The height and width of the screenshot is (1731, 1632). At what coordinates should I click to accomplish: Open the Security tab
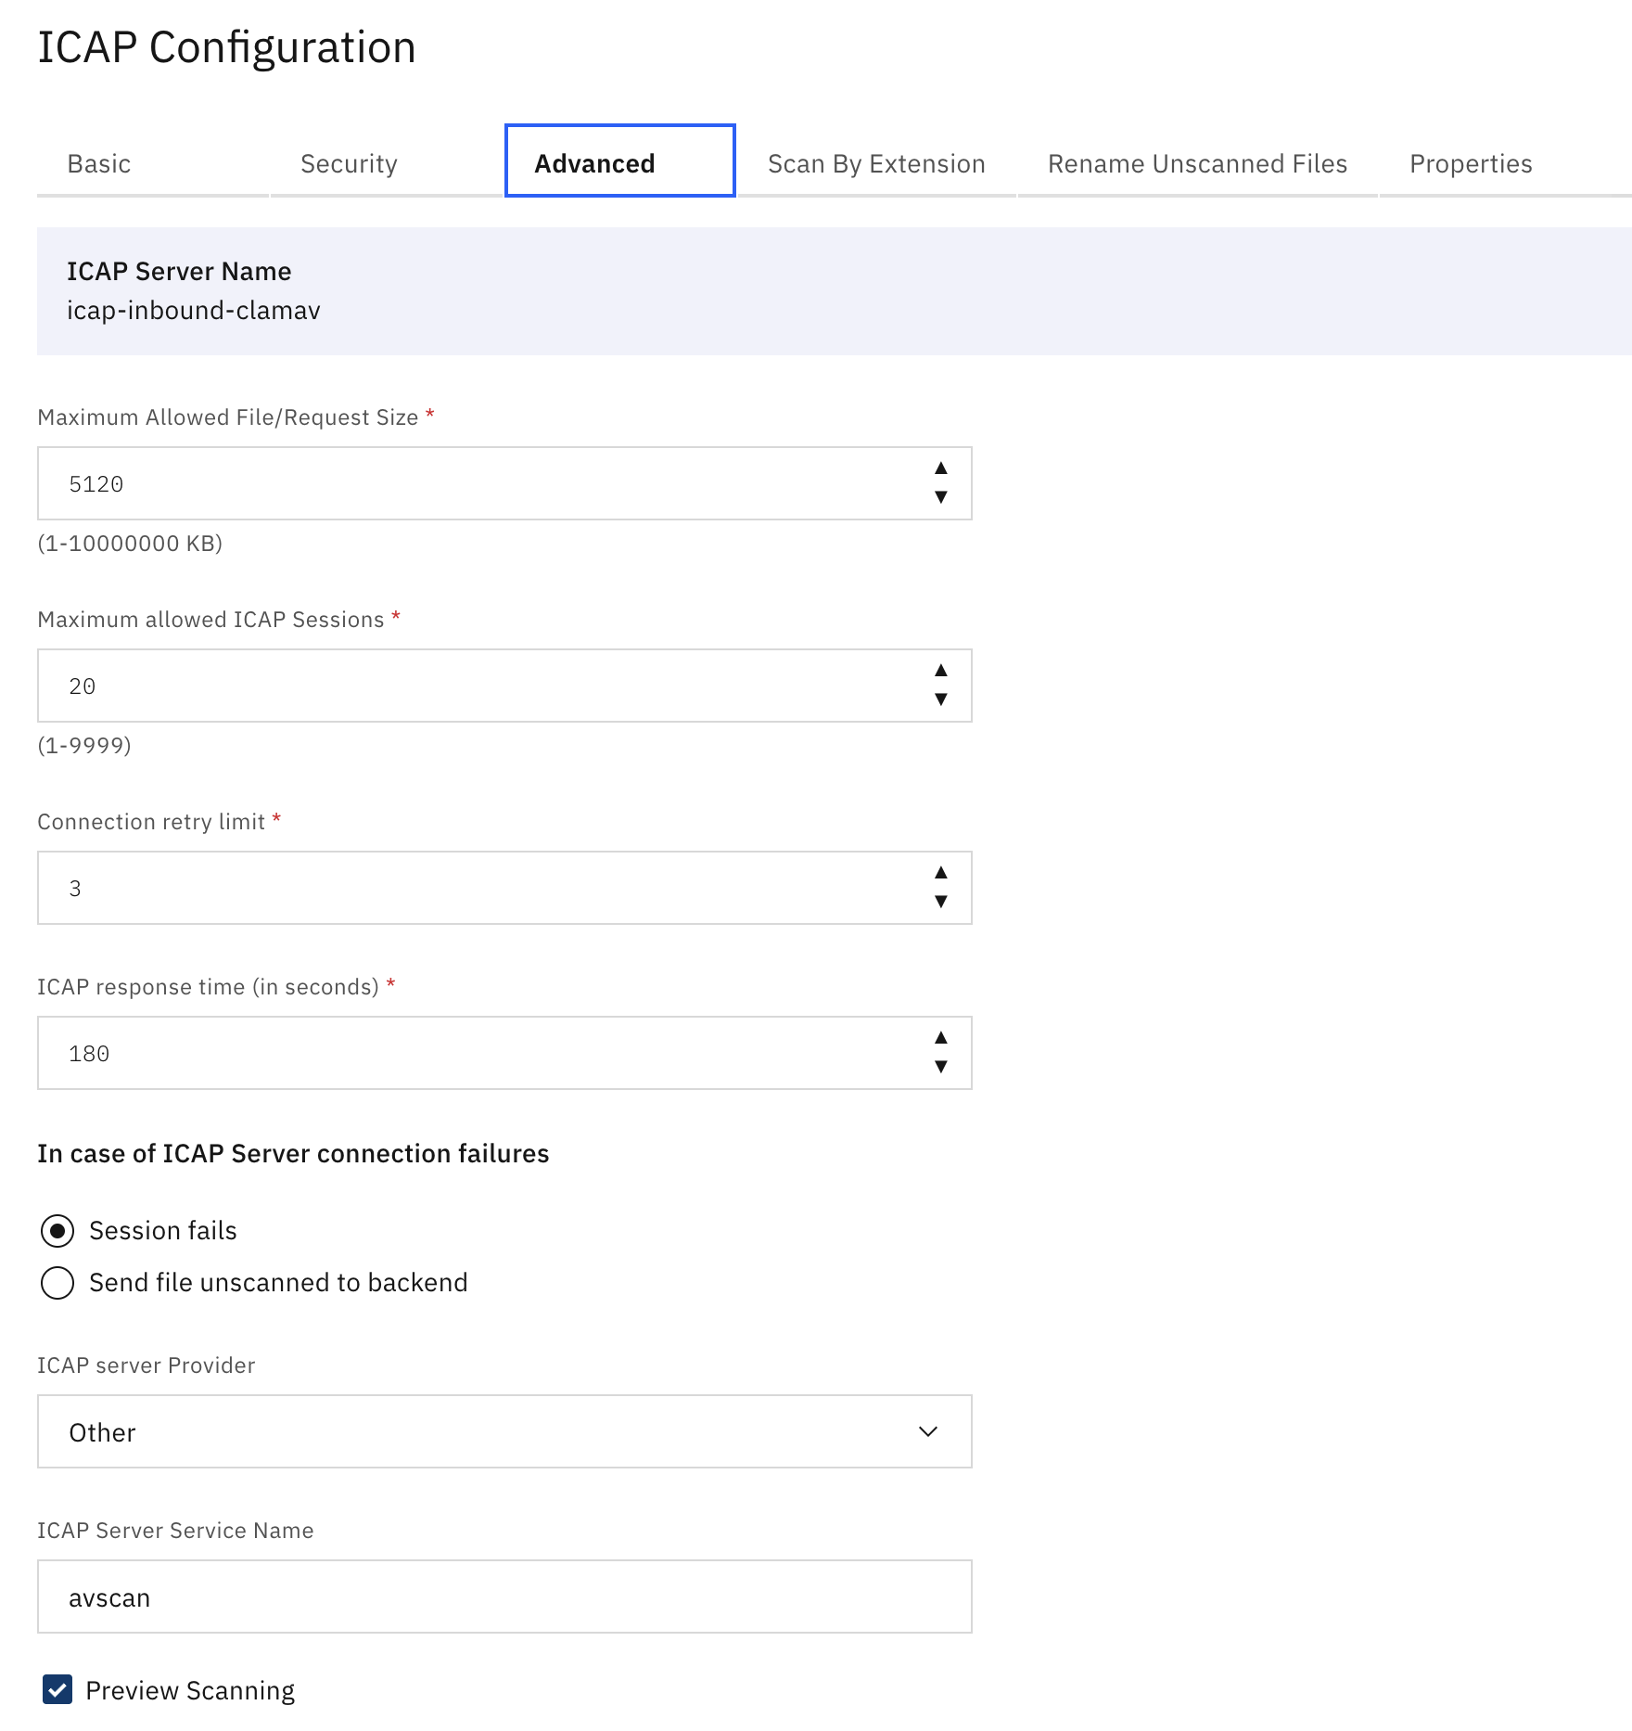click(349, 164)
